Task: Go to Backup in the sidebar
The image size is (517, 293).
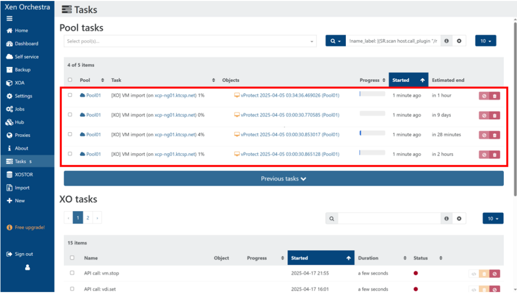Action: pyautogui.click(x=22, y=70)
